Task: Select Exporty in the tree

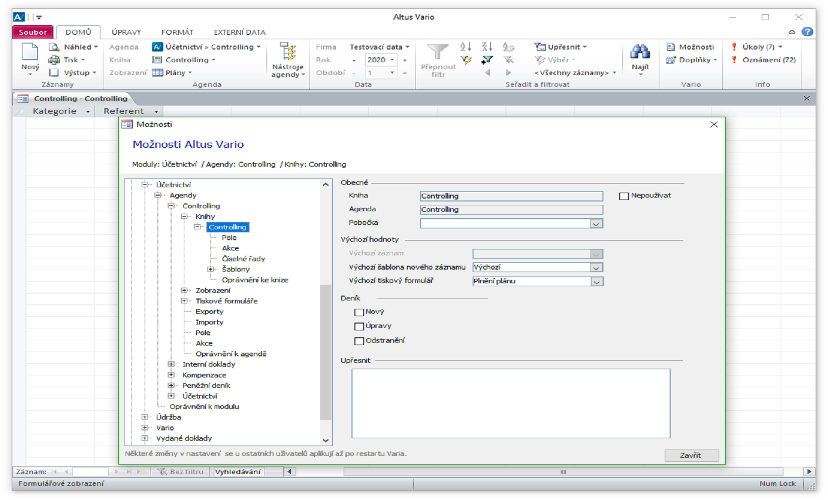Action: pos(209,312)
